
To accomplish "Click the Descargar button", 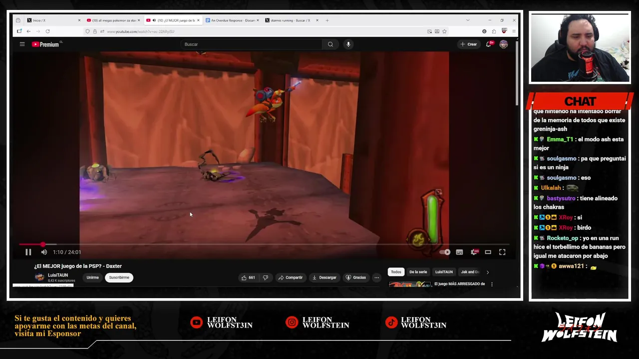I will 323,278.
